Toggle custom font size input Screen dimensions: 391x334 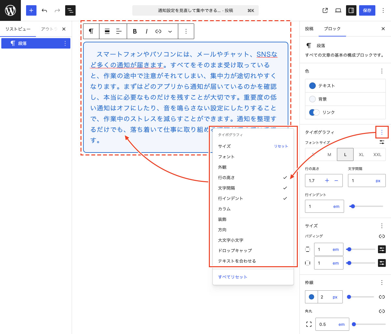point(382,142)
